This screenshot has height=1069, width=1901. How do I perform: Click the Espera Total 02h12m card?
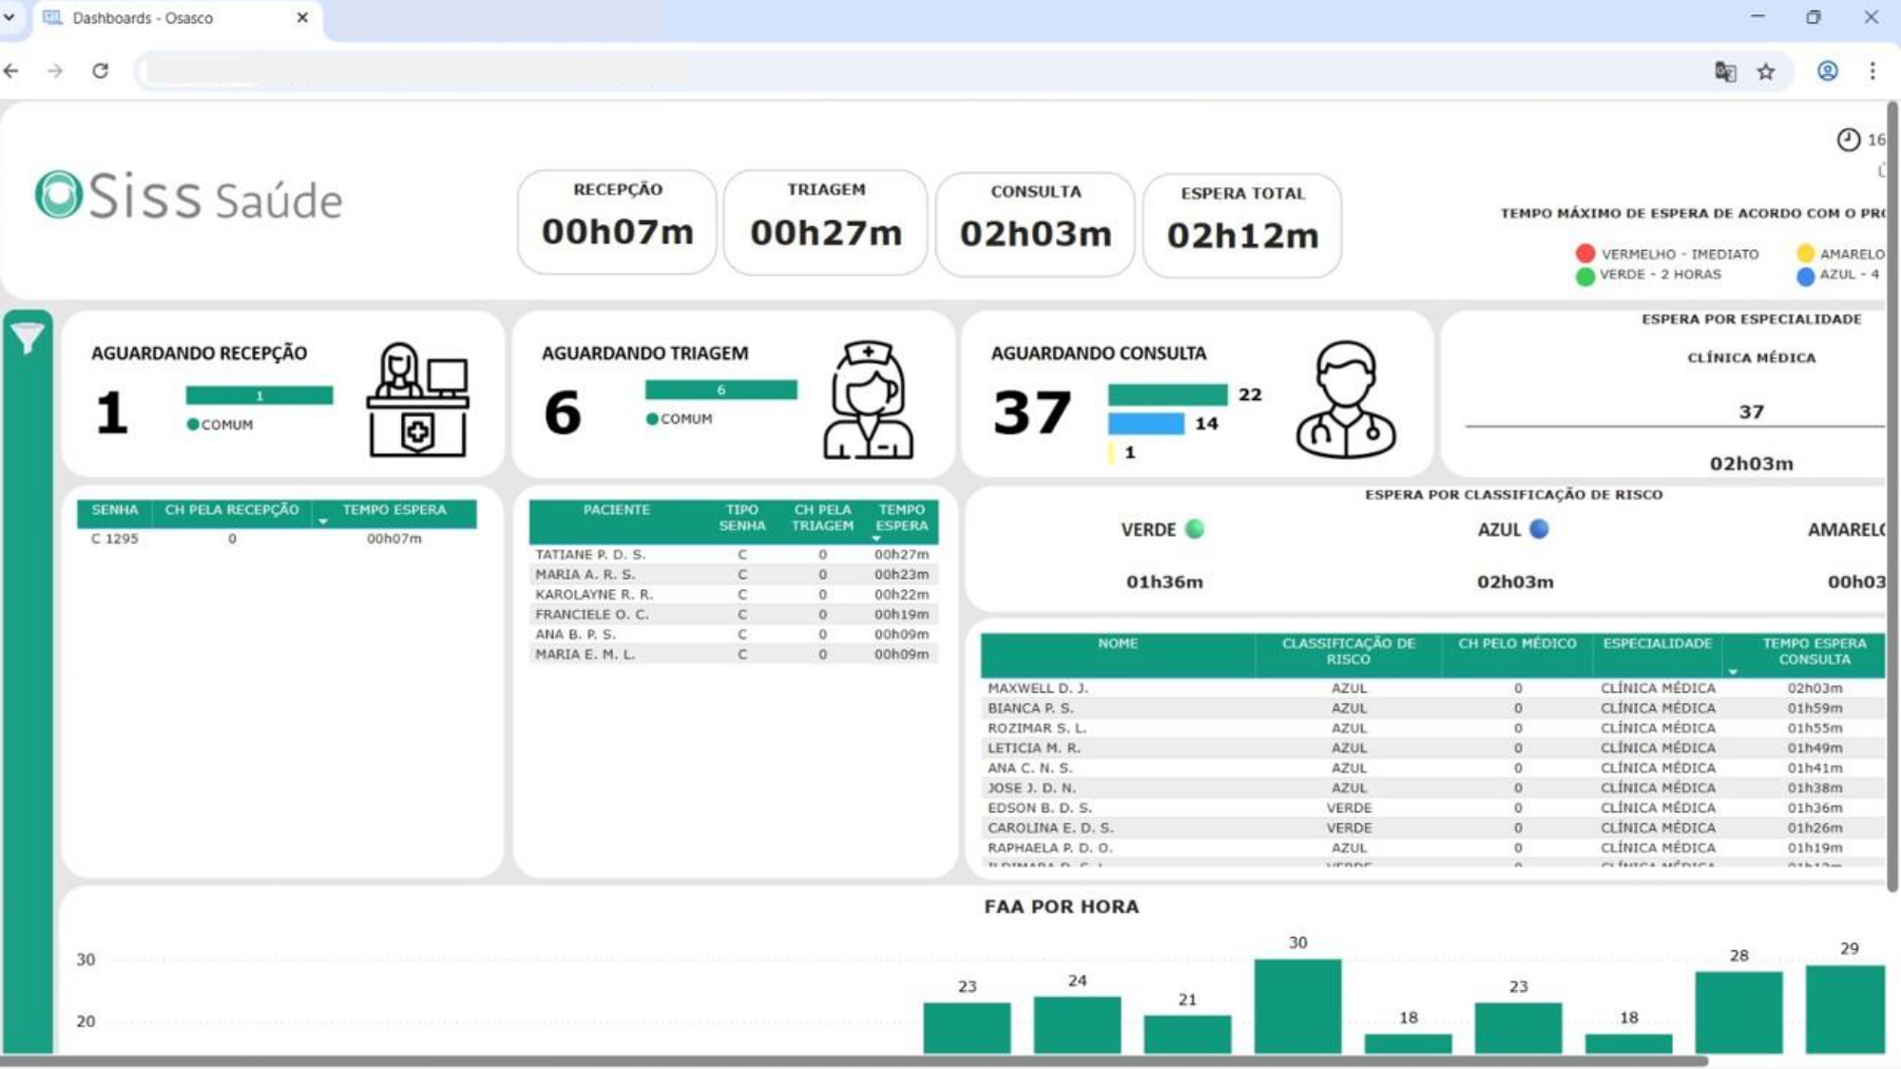[1242, 225]
